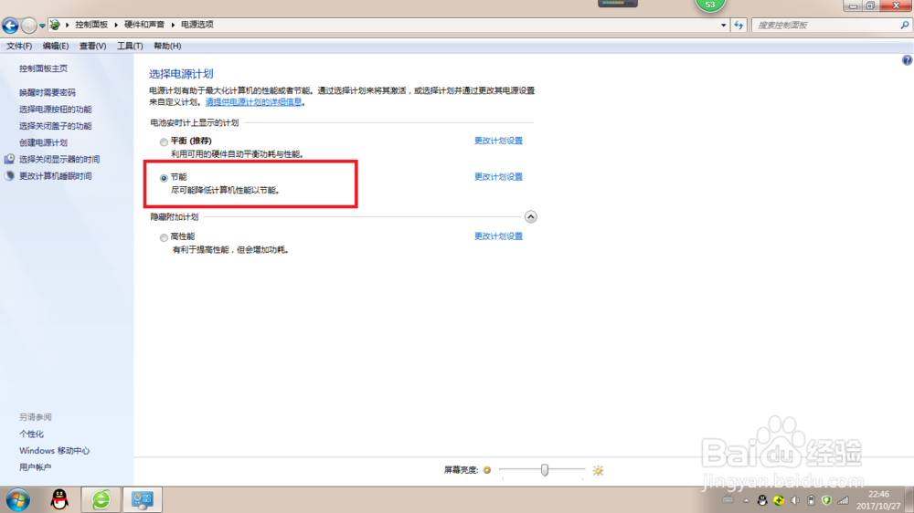The width and height of the screenshot is (914, 513).
Task: Open 用户帐户 link
Action: (x=35, y=467)
